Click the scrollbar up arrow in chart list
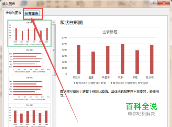 pyautogui.click(x=54, y=22)
